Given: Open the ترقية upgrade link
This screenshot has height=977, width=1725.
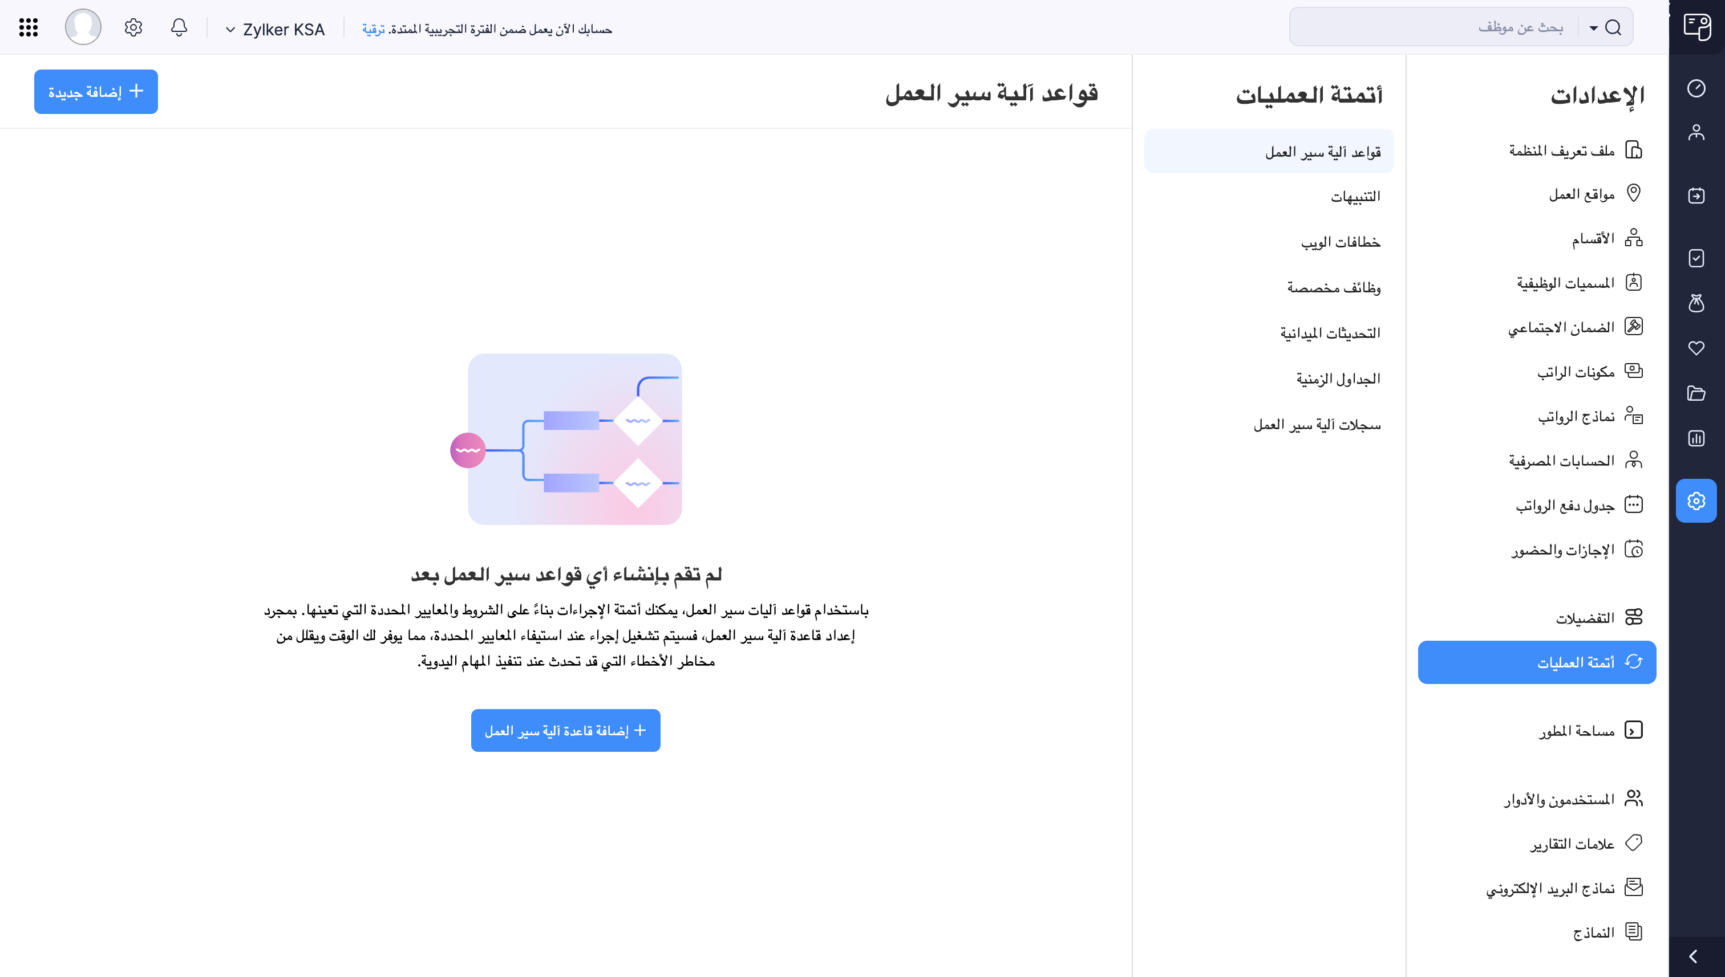Looking at the screenshot, I should 374,29.
